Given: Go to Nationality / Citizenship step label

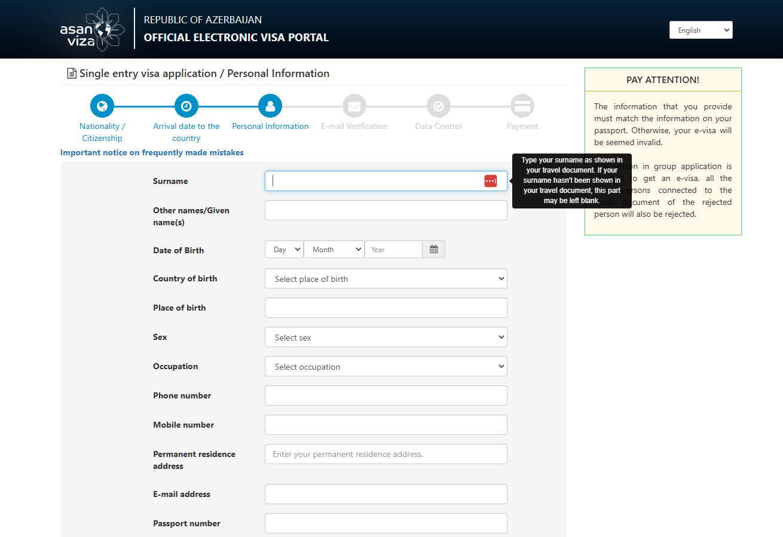Looking at the screenshot, I should click(x=102, y=132).
